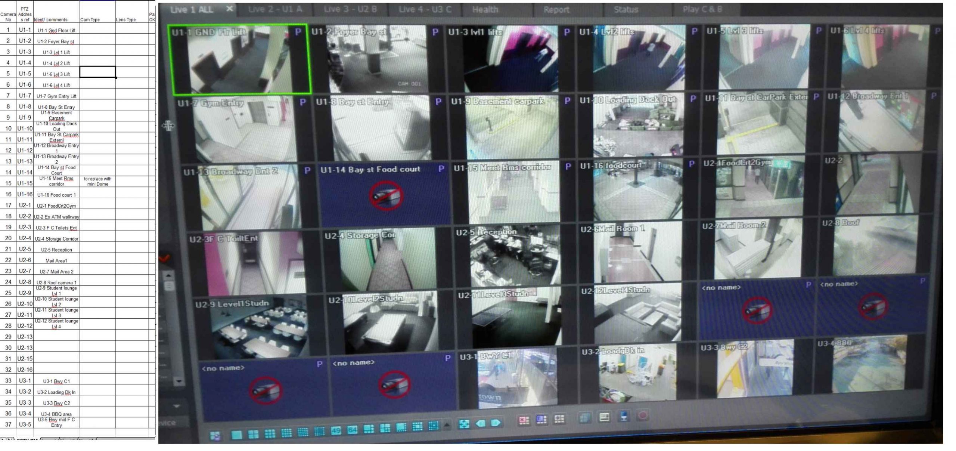Screen dimensions: 956x451
Task: Go to previous camera page arrow
Action: click(x=480, y=423)
